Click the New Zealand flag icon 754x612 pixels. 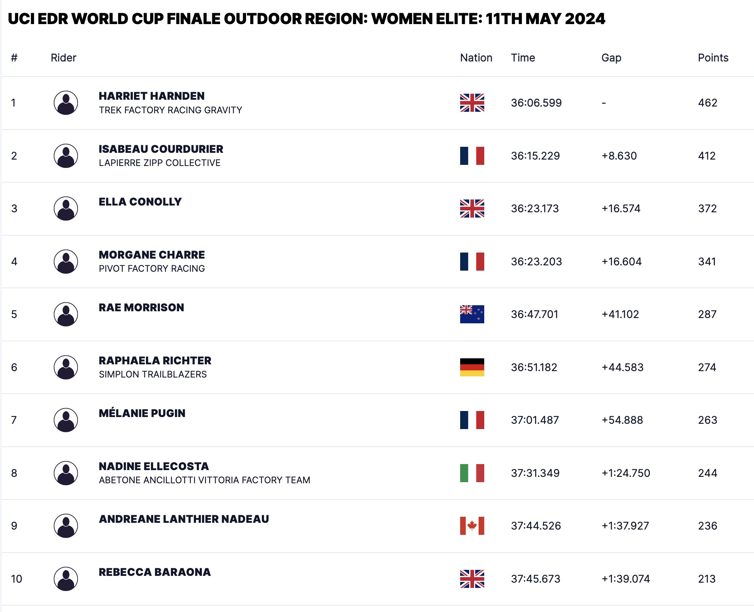click(x=472, y=314)
